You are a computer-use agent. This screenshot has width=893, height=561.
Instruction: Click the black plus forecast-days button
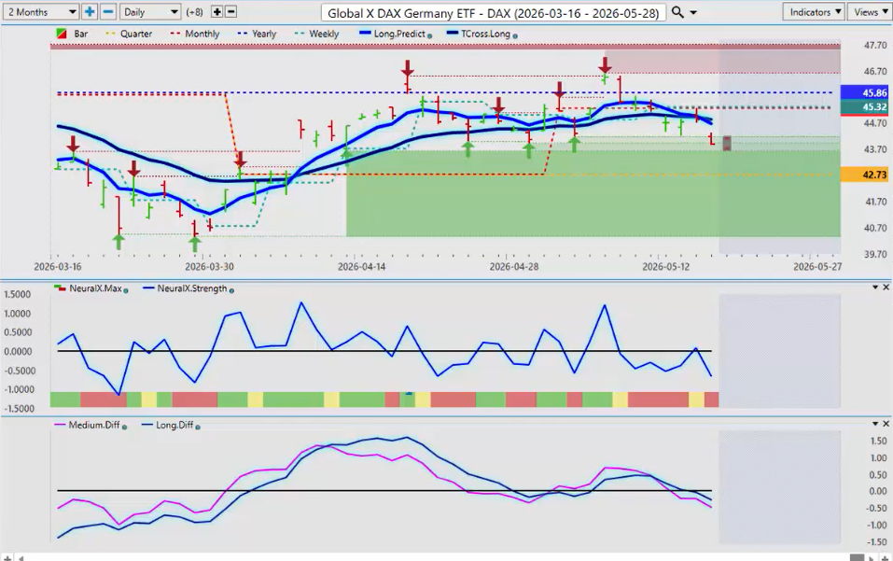tap(217, 11)
